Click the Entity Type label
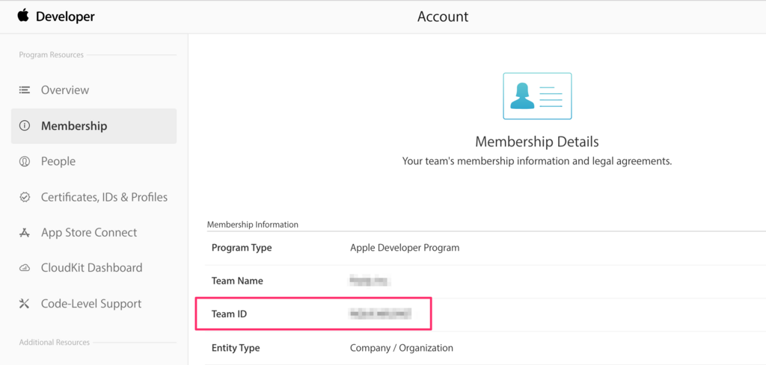 (236, 348)
